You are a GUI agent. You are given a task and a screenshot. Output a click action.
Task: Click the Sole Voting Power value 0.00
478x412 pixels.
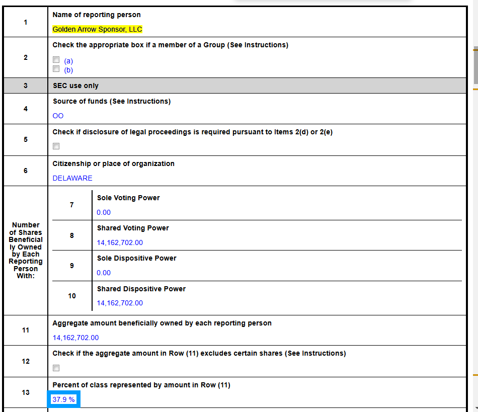tap(104, 212)
